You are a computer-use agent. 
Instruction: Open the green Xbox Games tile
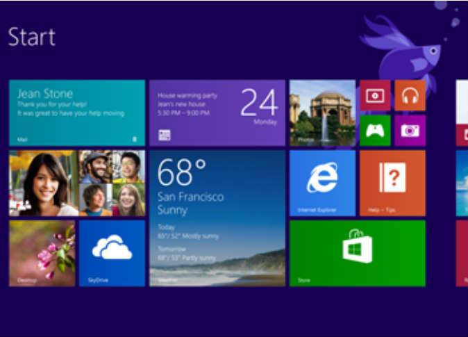point(375,131)
